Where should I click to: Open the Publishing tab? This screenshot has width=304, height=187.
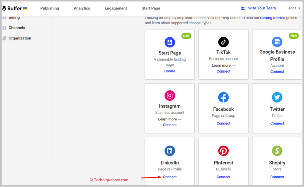[50, 8]
